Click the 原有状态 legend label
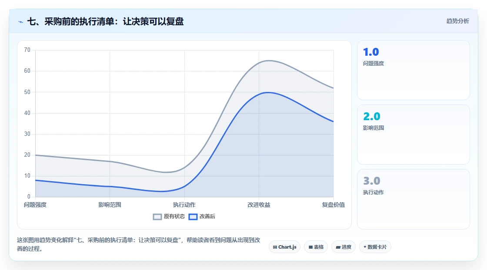The height and width of the screenshot is (270, 487). [x=174, y=216]
